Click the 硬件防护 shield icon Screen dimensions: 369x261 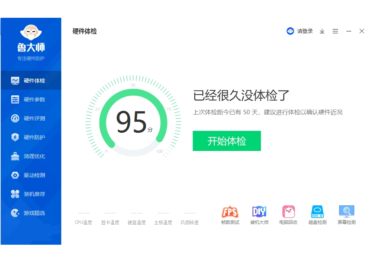(15, 137)
